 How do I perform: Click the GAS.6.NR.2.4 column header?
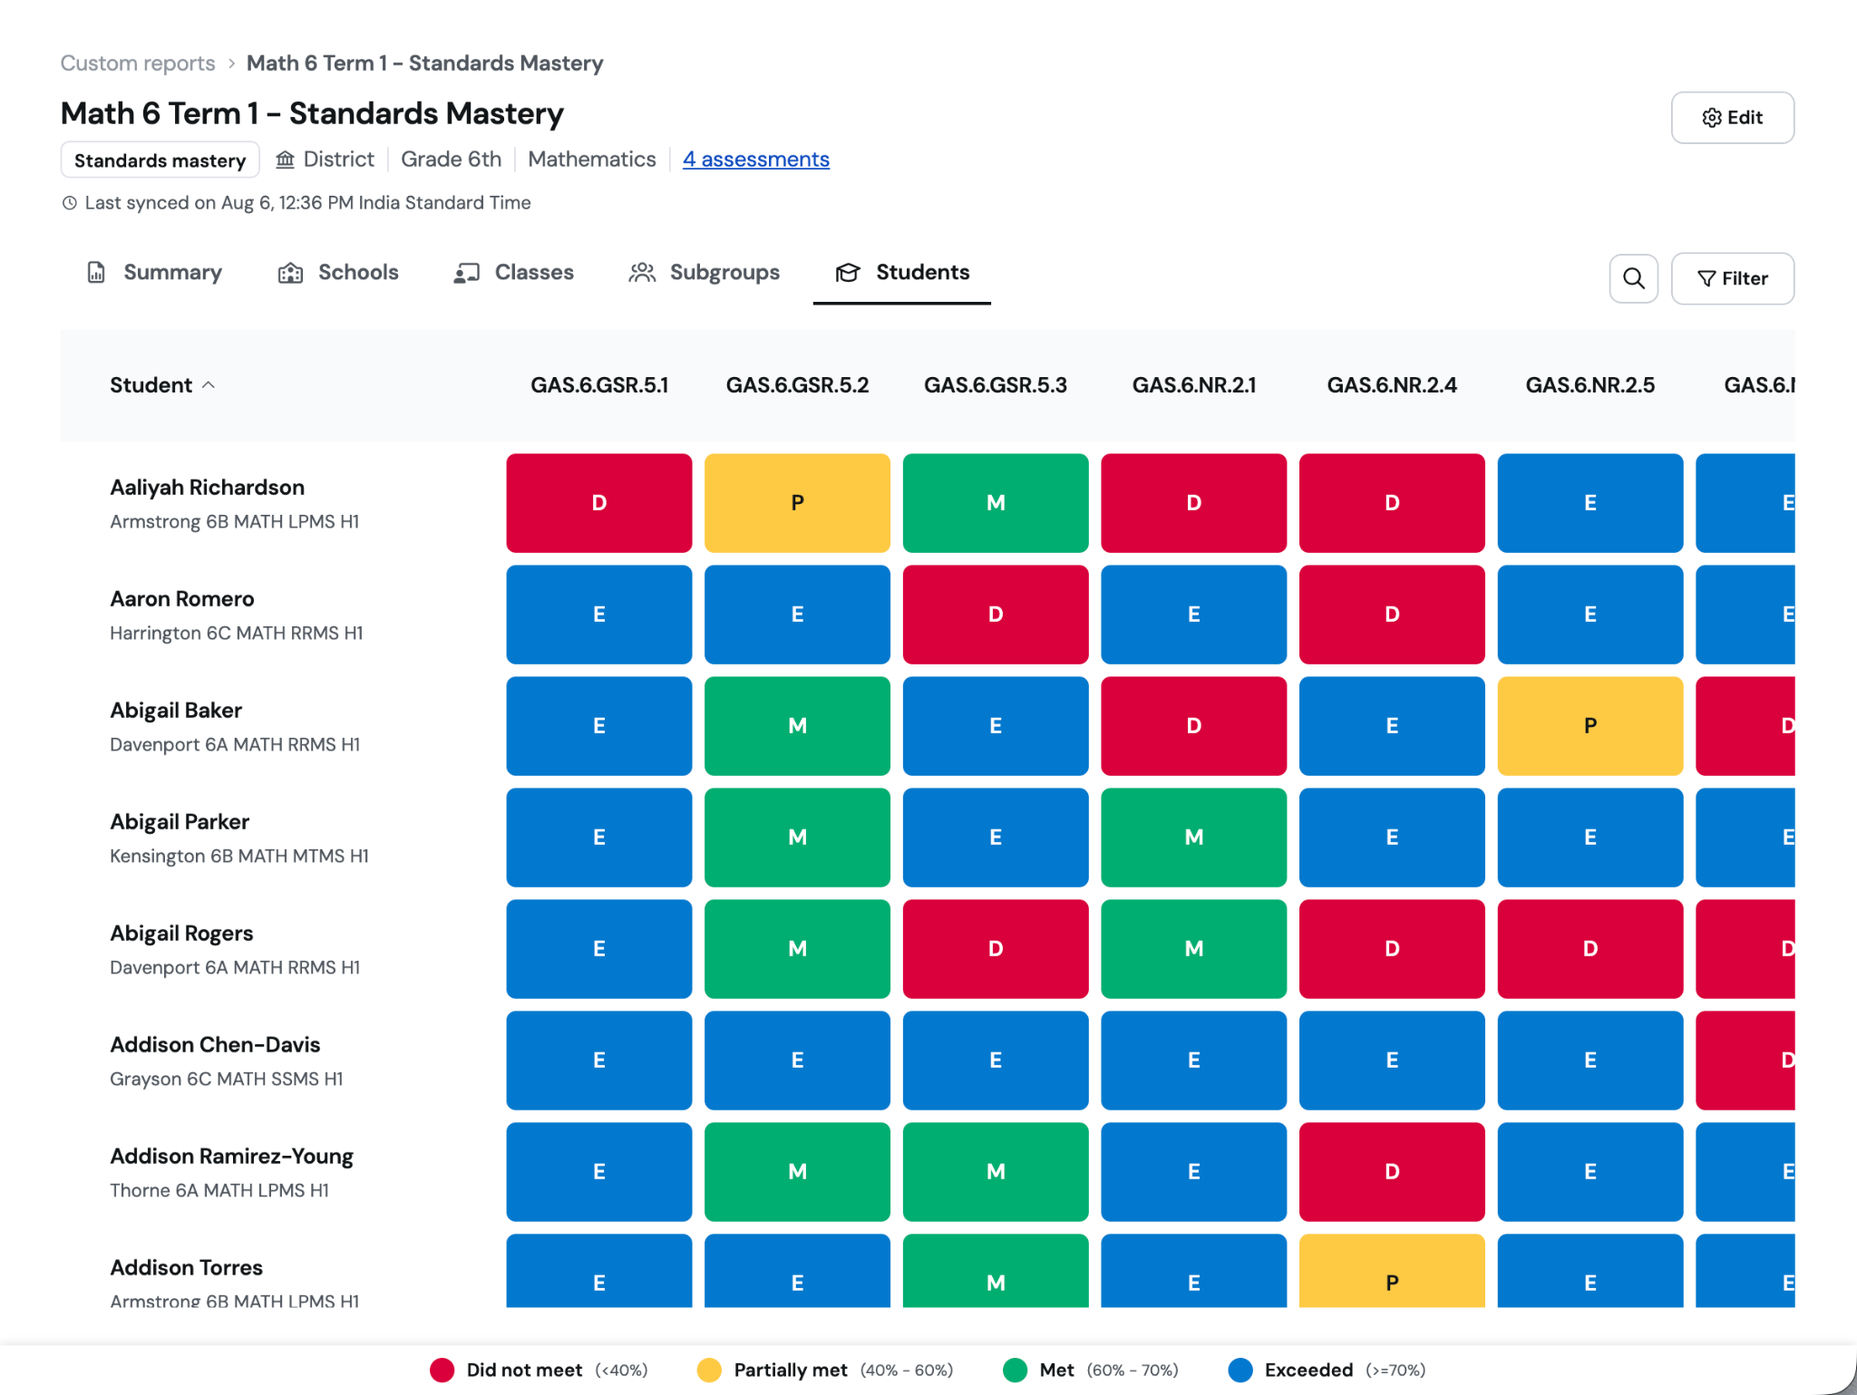(1392, 385)
